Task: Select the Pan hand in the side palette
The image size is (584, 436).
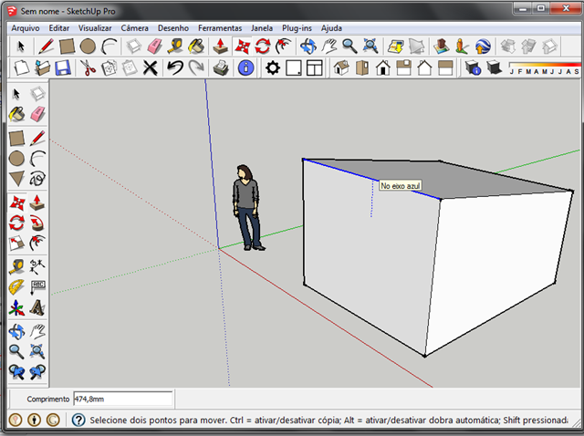Action: pos(37,331)
